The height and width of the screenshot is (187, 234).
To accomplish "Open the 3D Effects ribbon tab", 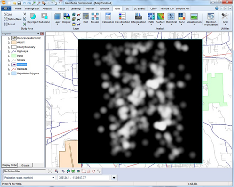I will pos(140,8).
